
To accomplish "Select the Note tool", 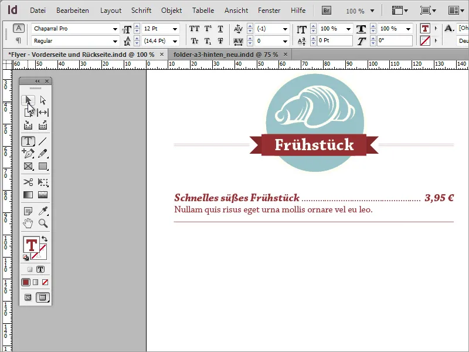I will click(x=28, y=211).
